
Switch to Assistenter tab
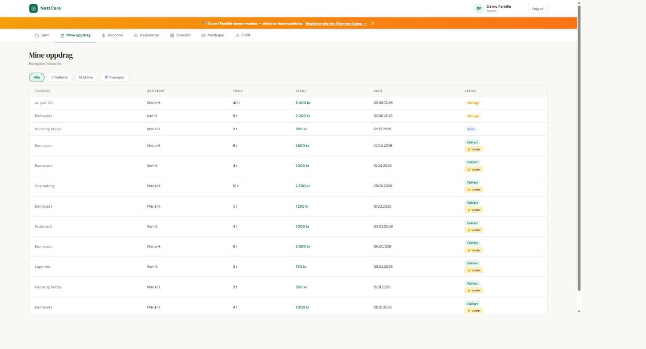coord(147,35)
